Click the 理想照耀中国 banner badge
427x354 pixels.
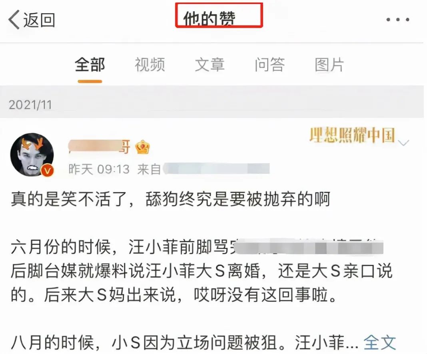pos(352,135)
